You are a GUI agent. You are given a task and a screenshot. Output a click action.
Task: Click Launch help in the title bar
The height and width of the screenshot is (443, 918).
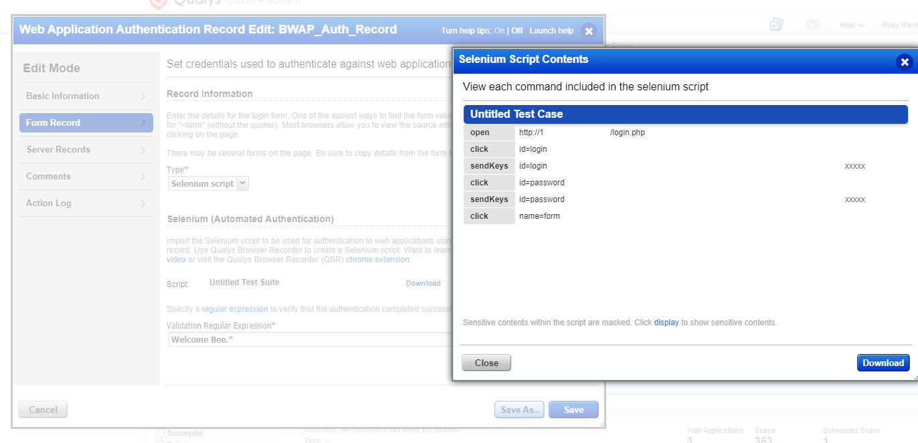coord(551,31)
